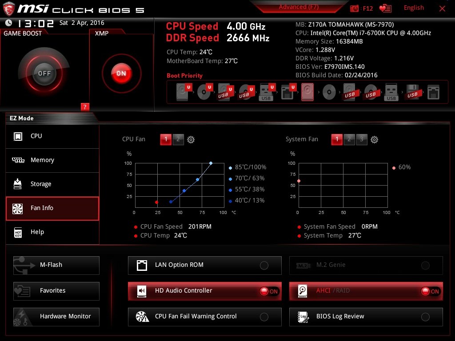The height and width of the screenshot is (341, 455).
Task: Open the Help hot key section
Action: [52, 233]
